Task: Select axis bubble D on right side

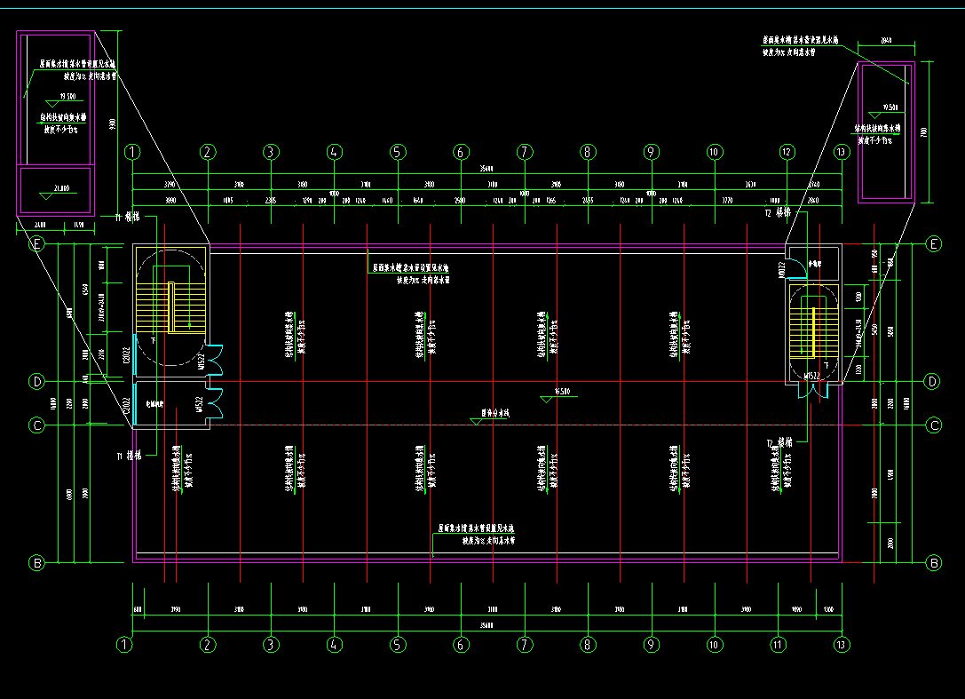Action: (x=932, y=382)
